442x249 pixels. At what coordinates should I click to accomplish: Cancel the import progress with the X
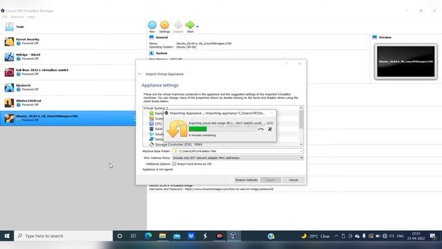(x=270, y=129)
